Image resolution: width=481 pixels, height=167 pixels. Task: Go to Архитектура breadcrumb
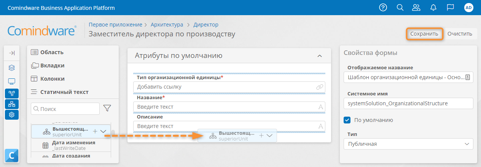[167, 25]
